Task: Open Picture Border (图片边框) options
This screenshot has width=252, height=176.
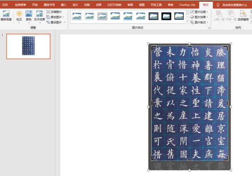Action: tap(199, 12)
